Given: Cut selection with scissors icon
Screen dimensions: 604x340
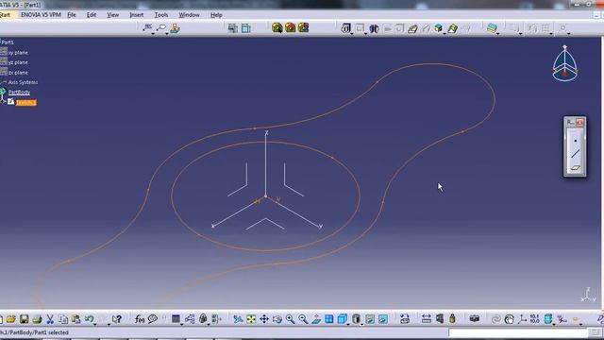Looking at the screenshot, I should click(x=50, y=319).
